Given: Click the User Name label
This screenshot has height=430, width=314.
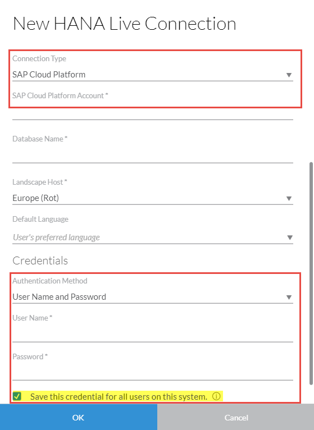Looking at the screenshot, I should (x=33, y=318).
